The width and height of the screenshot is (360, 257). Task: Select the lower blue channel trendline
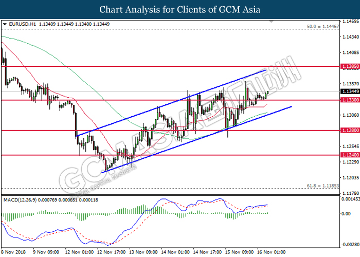point(196,139)
